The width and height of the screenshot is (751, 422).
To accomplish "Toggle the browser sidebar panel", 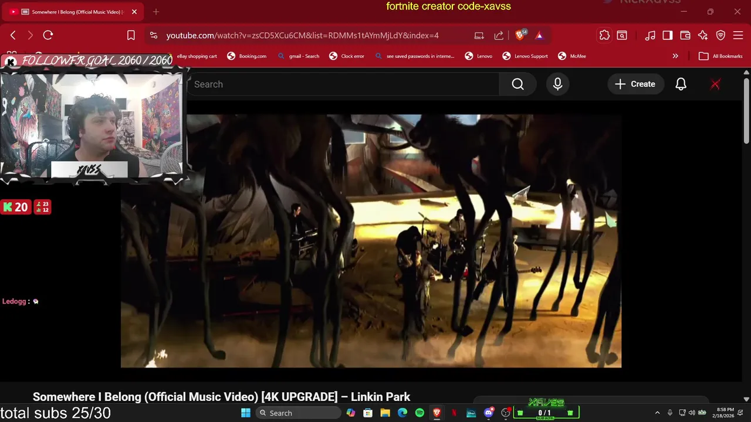I will (x=668, y=35).
